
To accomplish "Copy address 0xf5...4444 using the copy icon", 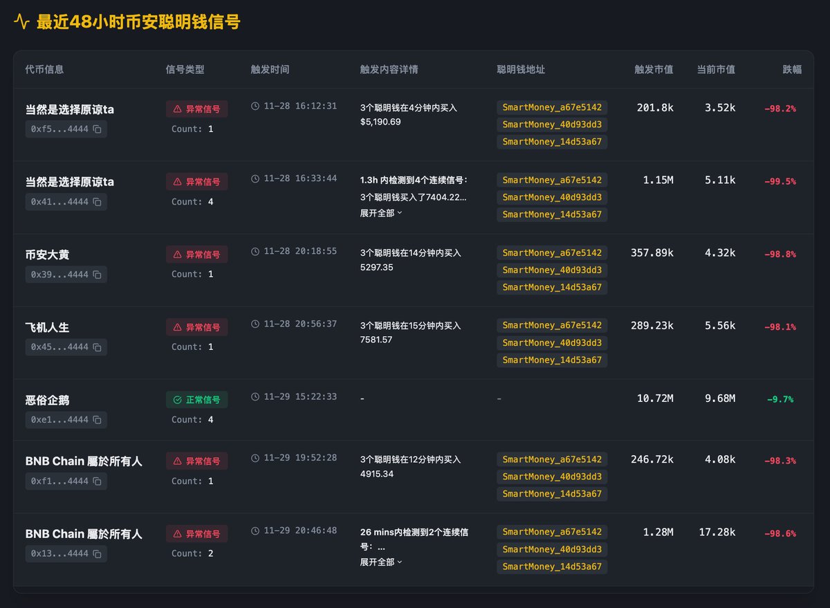I will 98,129.
